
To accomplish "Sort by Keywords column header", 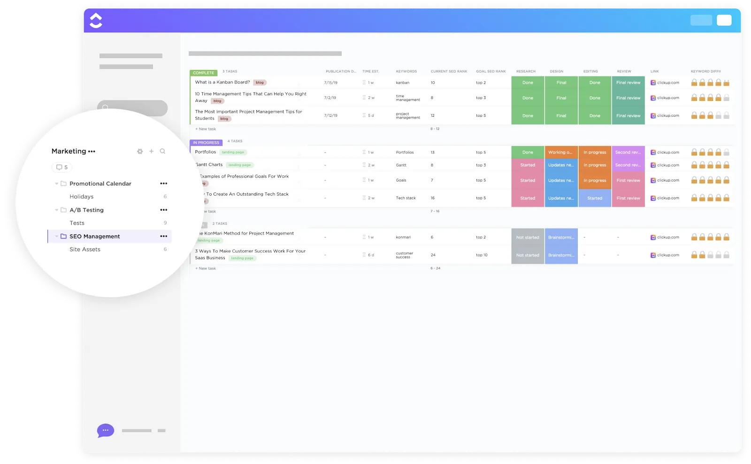I will (x=406, y=71).
